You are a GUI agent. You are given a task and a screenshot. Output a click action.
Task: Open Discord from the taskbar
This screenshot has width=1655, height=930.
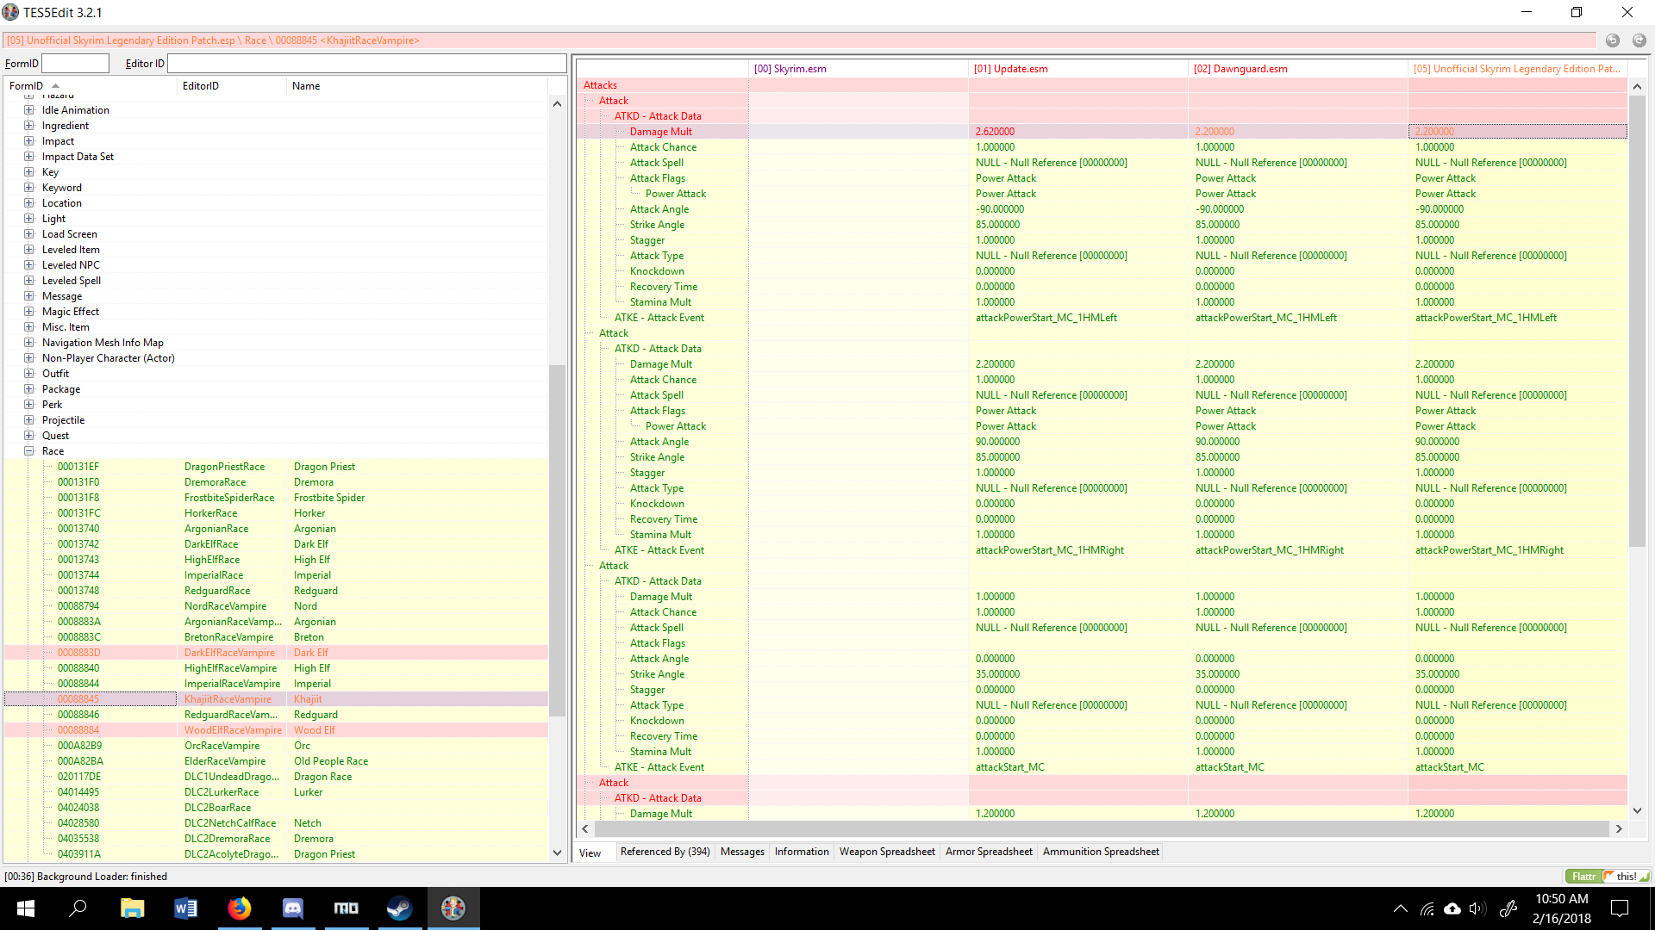(293, 908)
